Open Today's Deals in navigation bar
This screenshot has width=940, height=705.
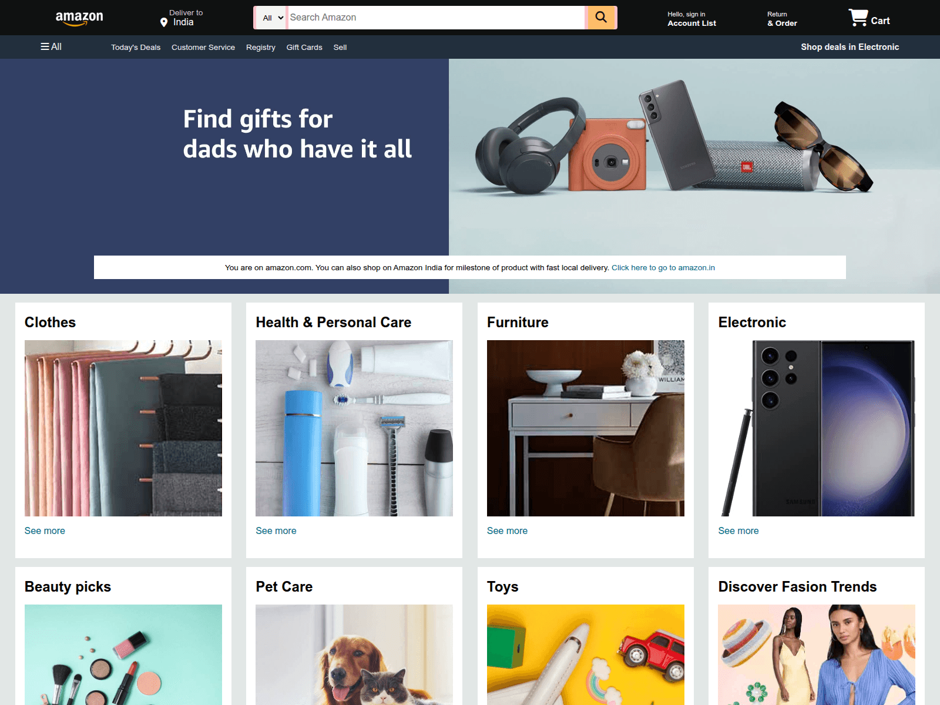pyautogui.click(x=136, y=48)
